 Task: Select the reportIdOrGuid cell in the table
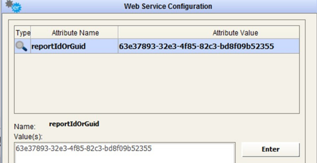click(x=58, y=46)
